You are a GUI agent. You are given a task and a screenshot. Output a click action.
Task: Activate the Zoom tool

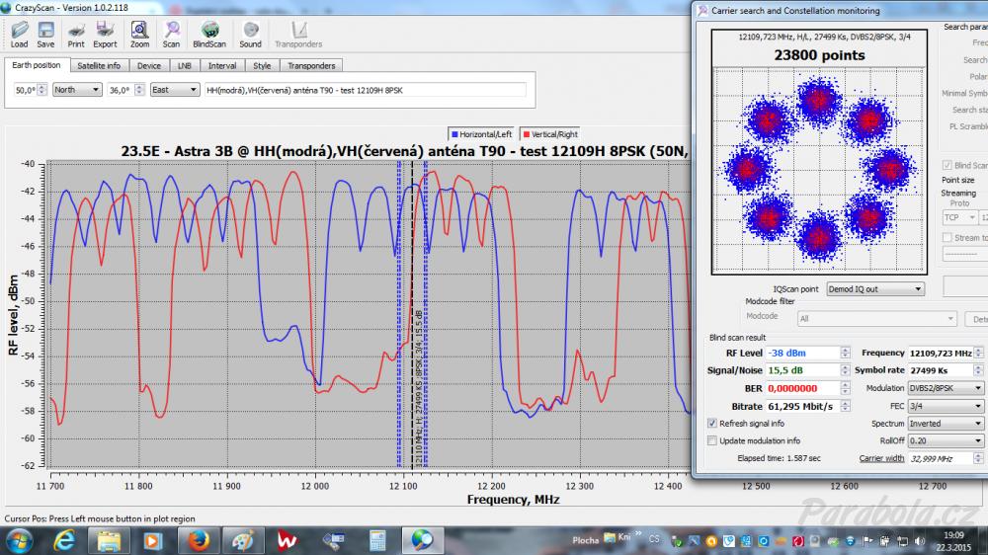tap(139, 35)
